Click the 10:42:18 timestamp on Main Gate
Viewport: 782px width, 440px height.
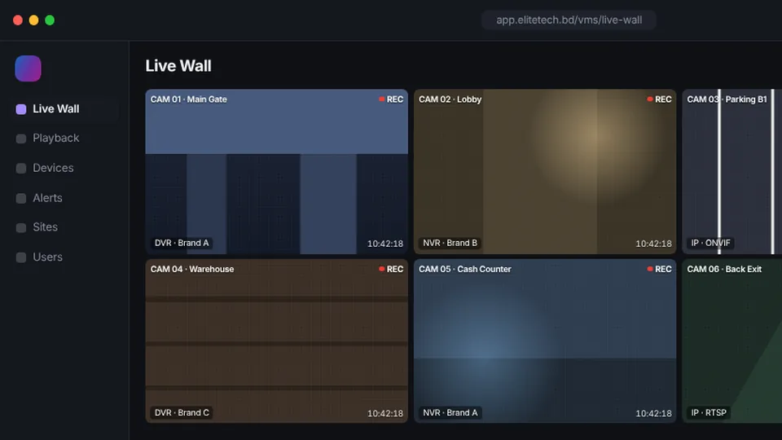pos(385,244)
